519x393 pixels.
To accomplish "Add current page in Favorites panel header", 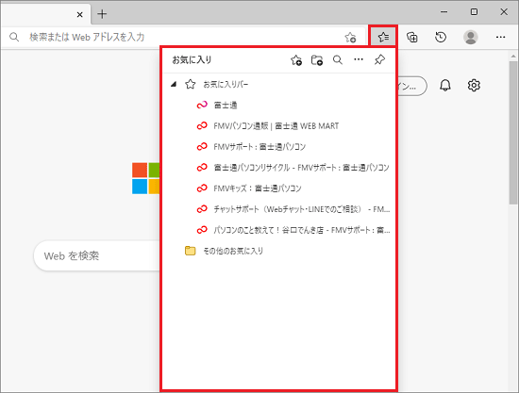I will (x=296, y=60).
